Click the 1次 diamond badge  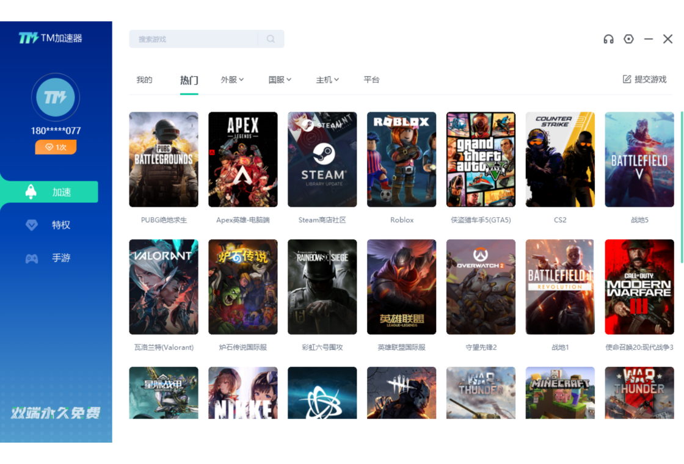(x=56, y=147)
